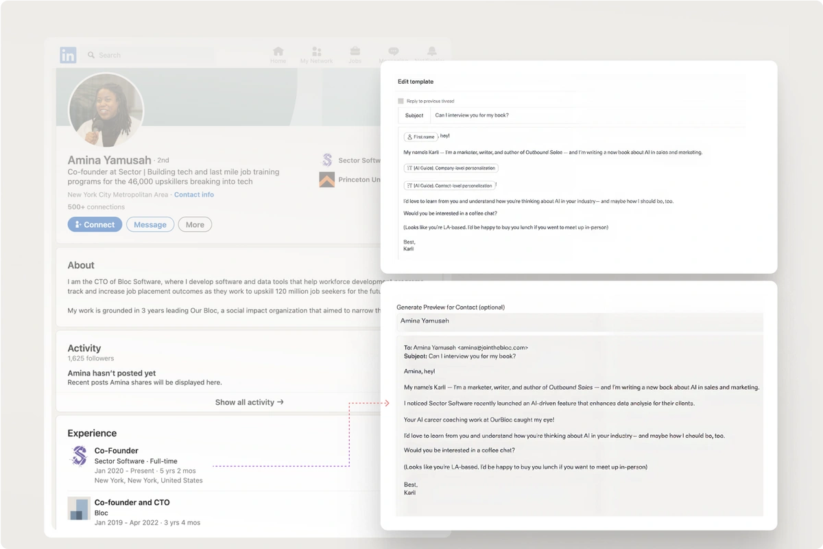
Task: Toggle the Reply to previous thread checkbox
Action: click(401, 101)
